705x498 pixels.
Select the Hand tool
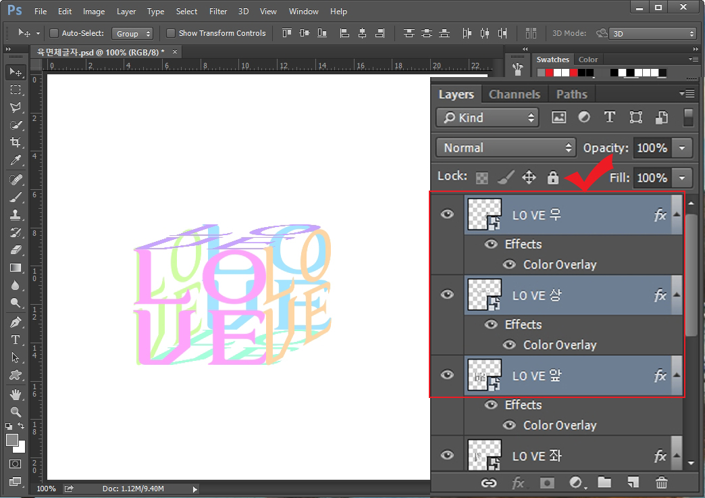tap(16, 395)
